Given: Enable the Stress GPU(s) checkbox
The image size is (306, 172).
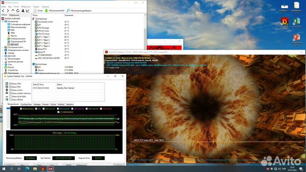Looking at the screenshot, I should coord(11,100).
